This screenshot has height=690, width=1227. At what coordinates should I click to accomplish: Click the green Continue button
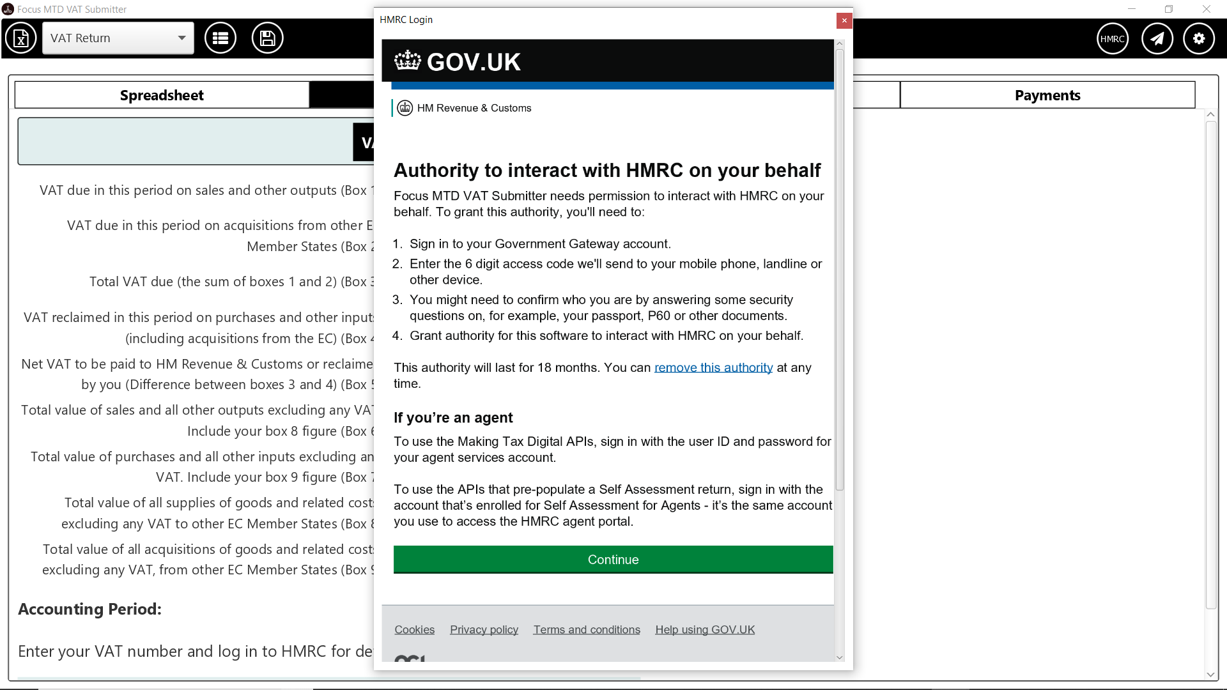pyautogui.click(x=613, y=560)
